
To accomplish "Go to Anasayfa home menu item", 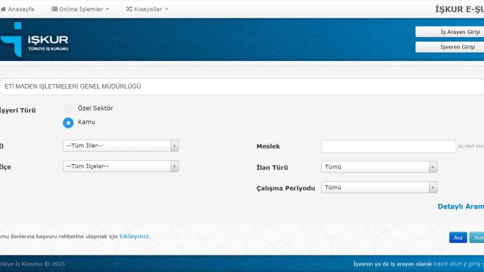I will click(17, 9).
